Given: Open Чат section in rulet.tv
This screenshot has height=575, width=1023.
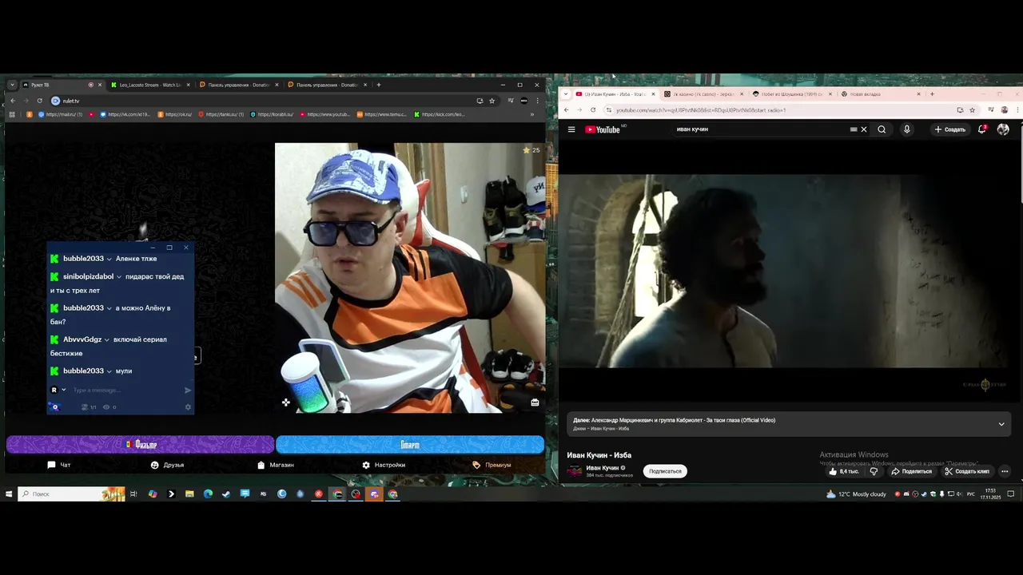Looking at the screenshot, I should [x=59, y=465].
